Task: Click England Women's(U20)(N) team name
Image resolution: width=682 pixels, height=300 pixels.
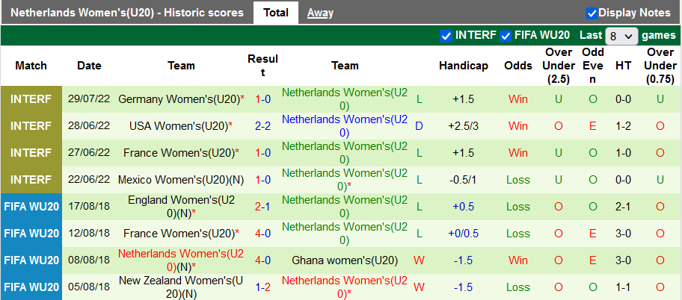Action: coord(181,207)
